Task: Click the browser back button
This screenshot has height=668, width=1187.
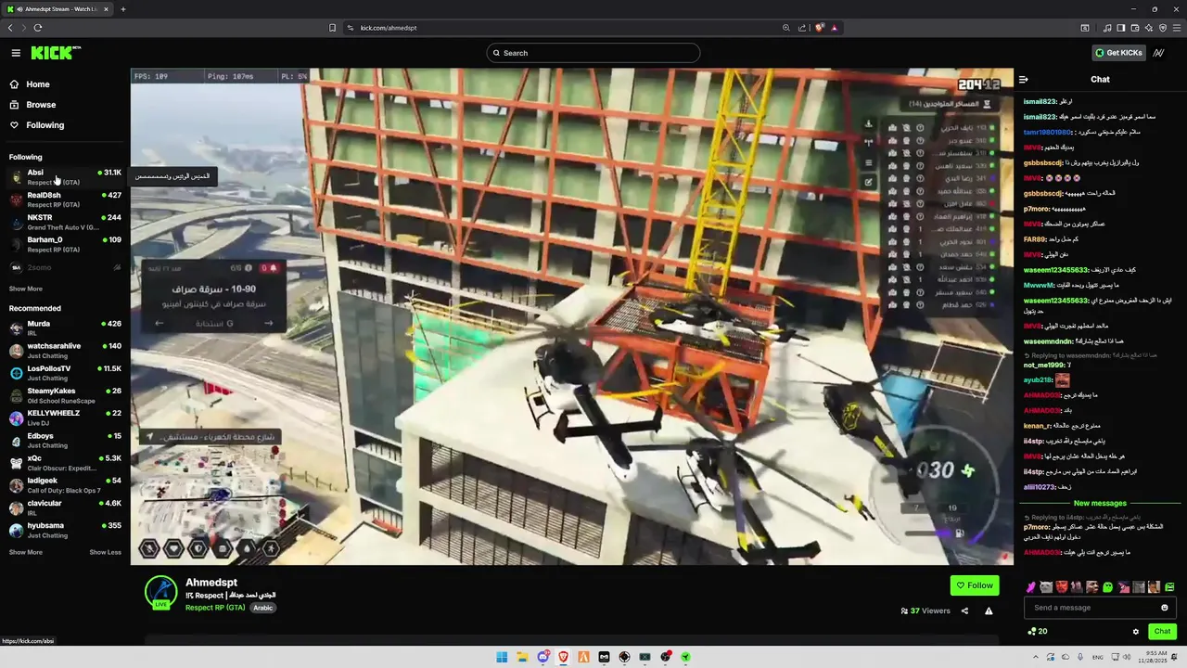Action: [10, 28]
